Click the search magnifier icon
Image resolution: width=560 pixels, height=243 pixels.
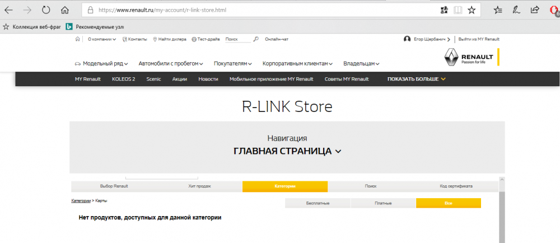pyautogui.click(x=256, y=39)
